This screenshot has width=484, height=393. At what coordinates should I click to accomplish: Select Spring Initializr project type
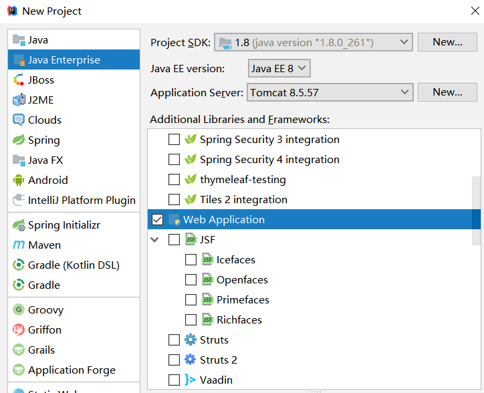pos(74,225)
